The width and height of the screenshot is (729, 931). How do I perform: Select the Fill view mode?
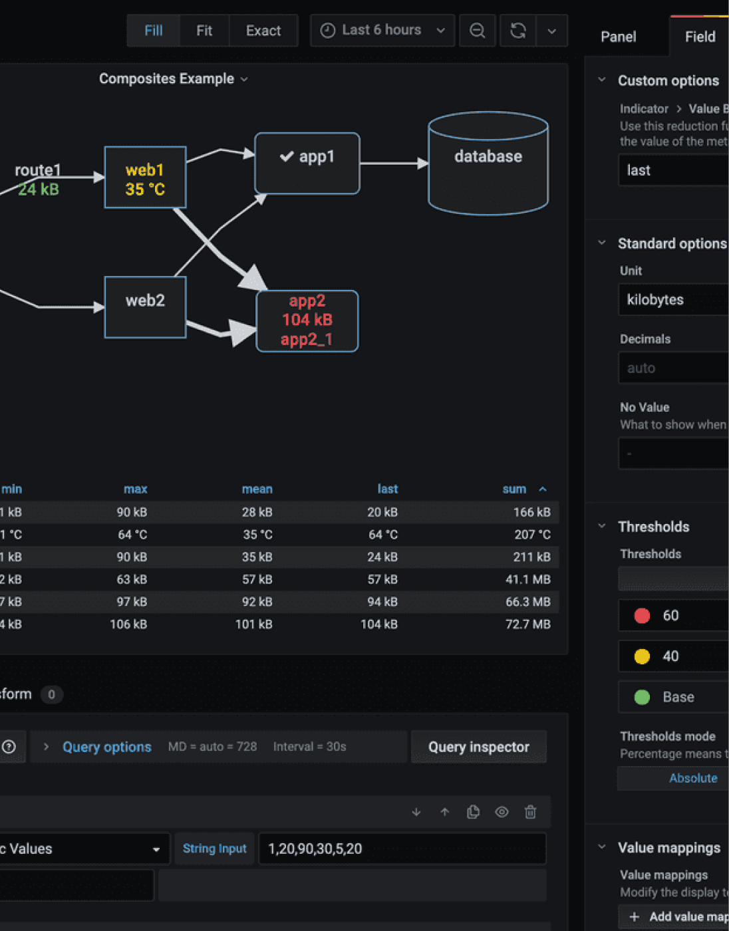154,31
